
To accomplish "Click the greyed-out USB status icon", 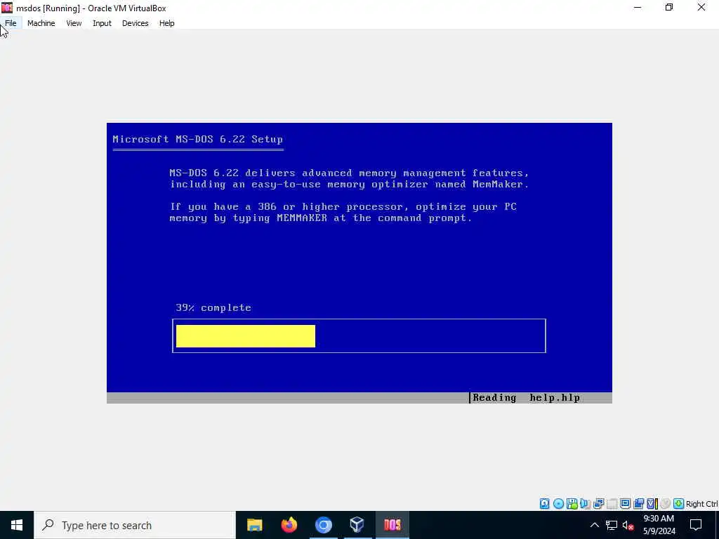I will tap(612, 504).
